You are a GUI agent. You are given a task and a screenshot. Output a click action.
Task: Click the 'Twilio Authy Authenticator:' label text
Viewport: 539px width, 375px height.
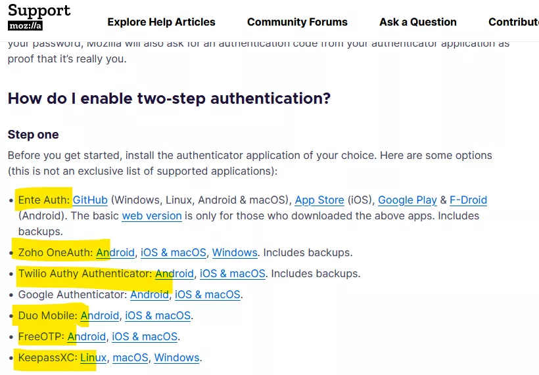coord(85,273)
